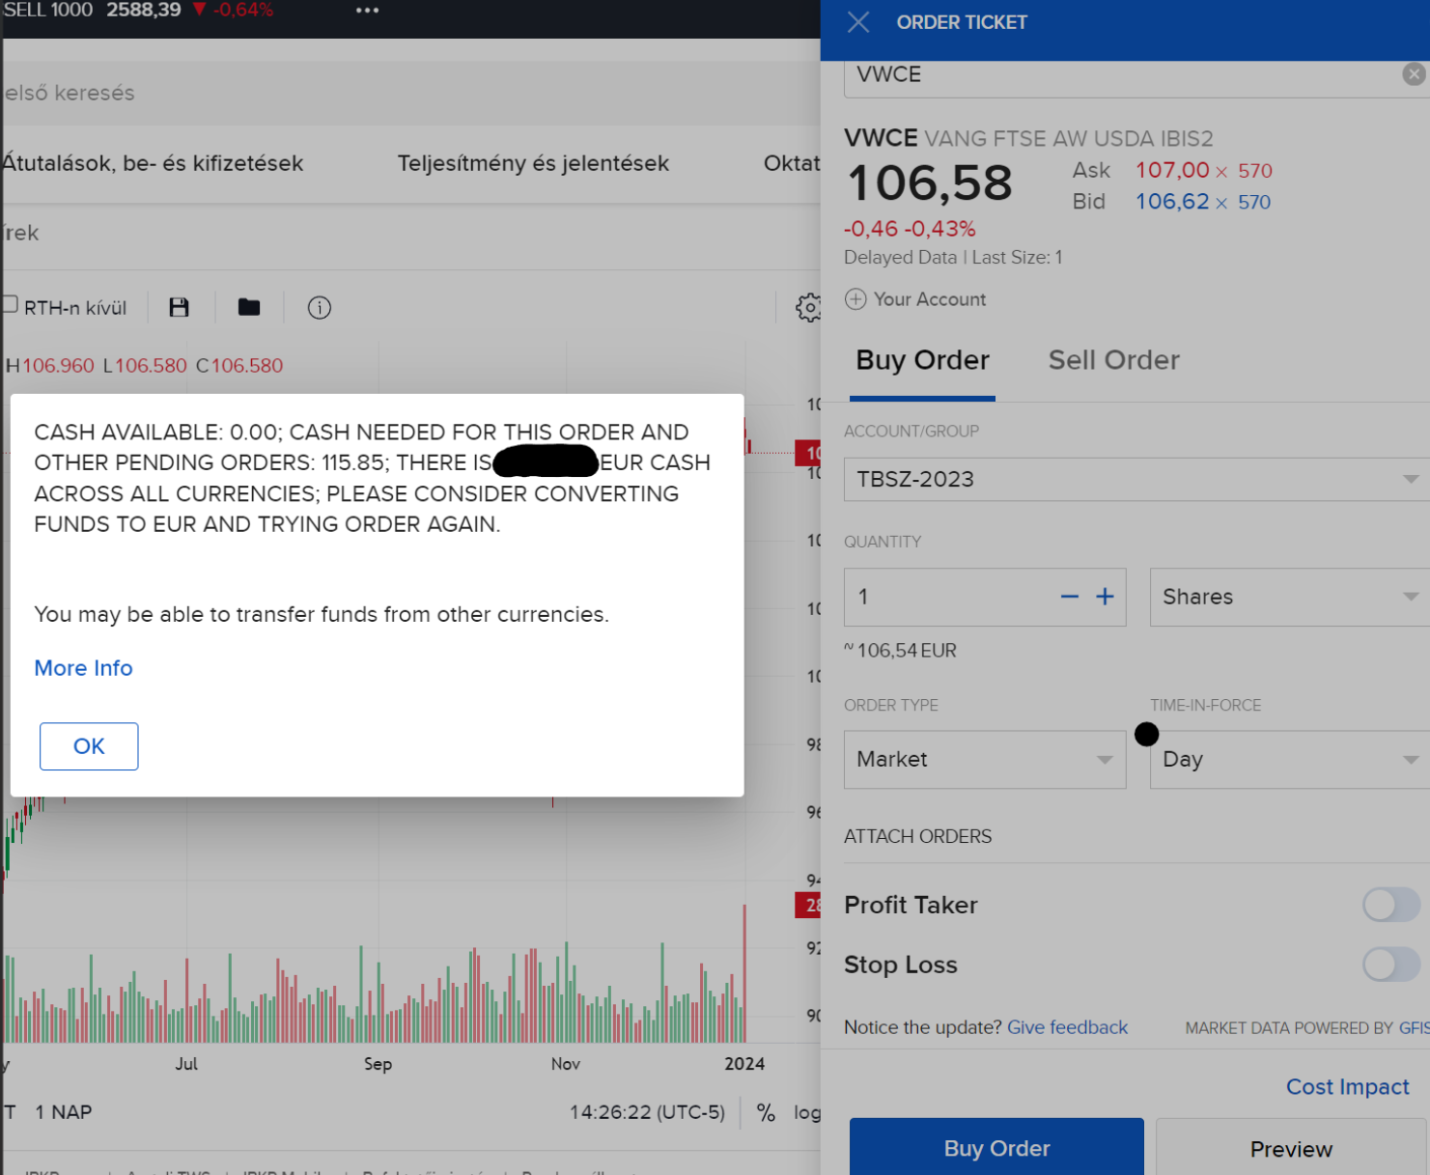Clear the VWCE symbol field
The width and height of the screenshot is (1430, 1175).
tap(1414, 74)
